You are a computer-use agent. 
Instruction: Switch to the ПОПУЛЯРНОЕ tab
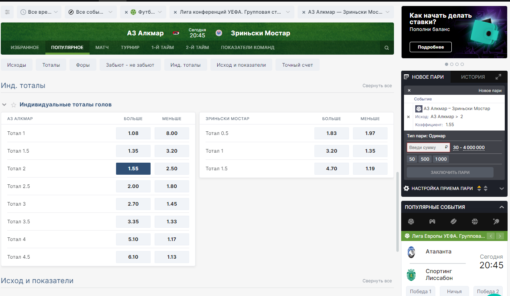tap(67, 47)
